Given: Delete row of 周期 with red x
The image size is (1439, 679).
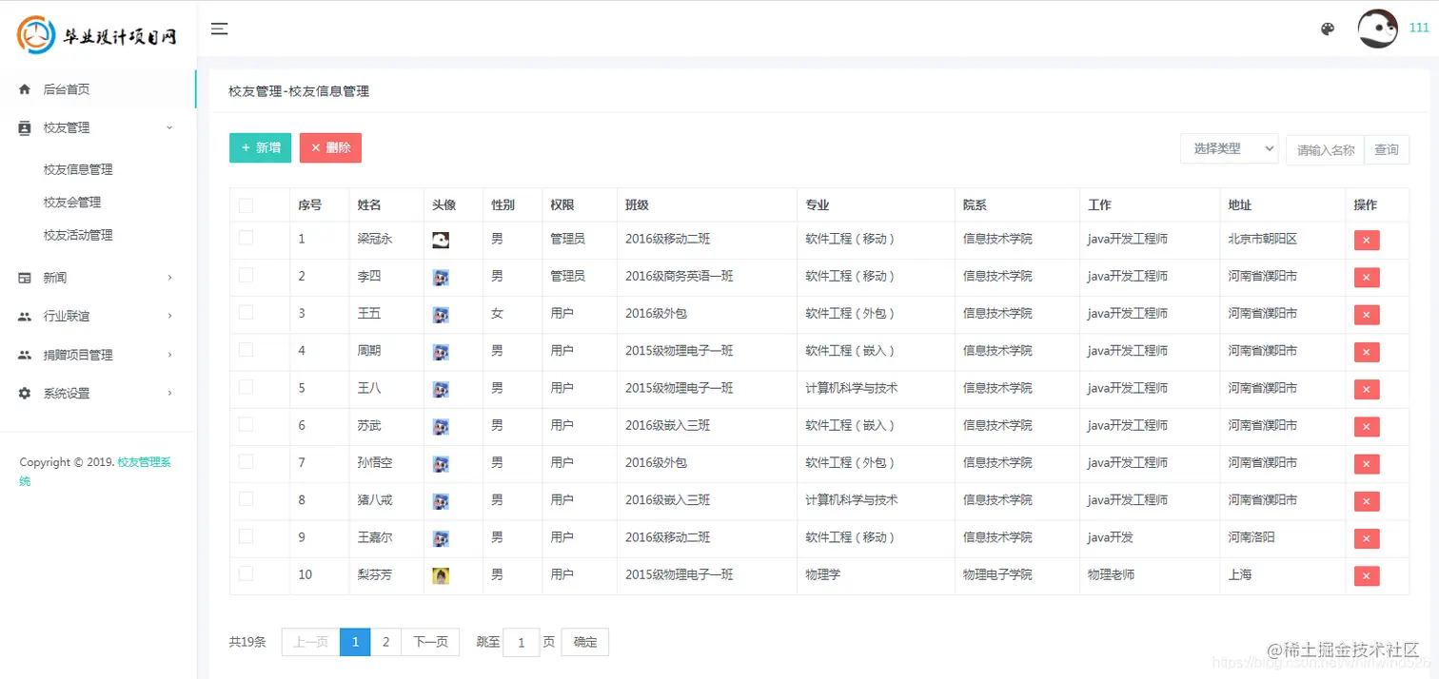Looking at the screenshot, I should click(x=1367, y=352).
